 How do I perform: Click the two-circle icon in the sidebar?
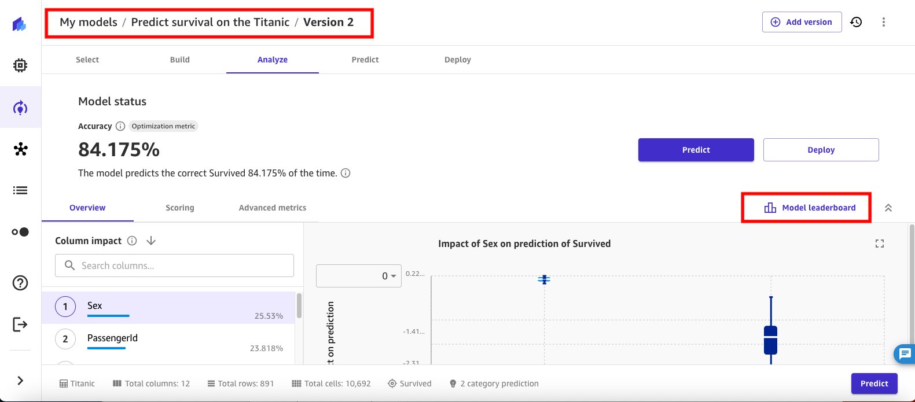tap(20, 232)
